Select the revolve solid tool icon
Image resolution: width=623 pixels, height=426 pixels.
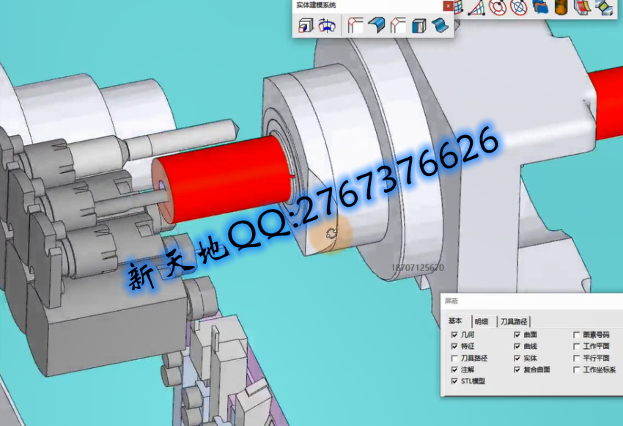[x=326, y=26]
